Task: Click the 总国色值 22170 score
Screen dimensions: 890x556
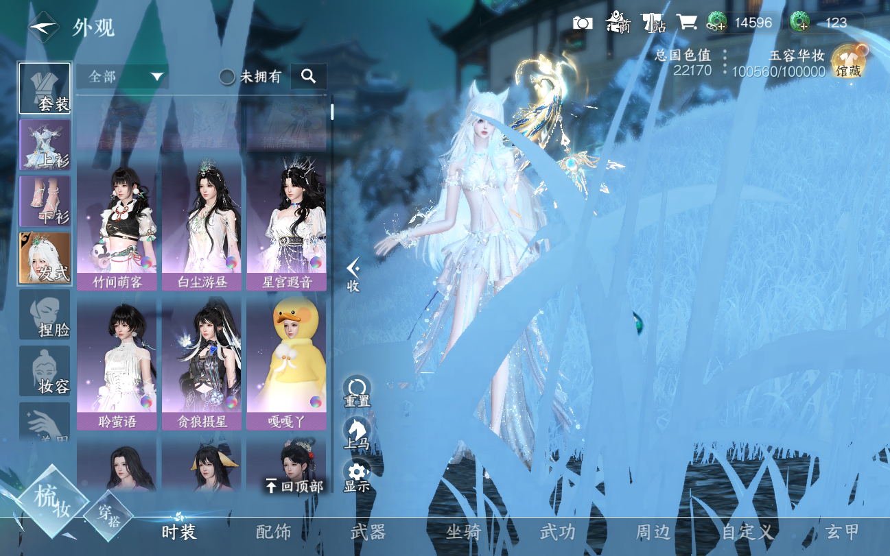Action: (x=683, y=62)
